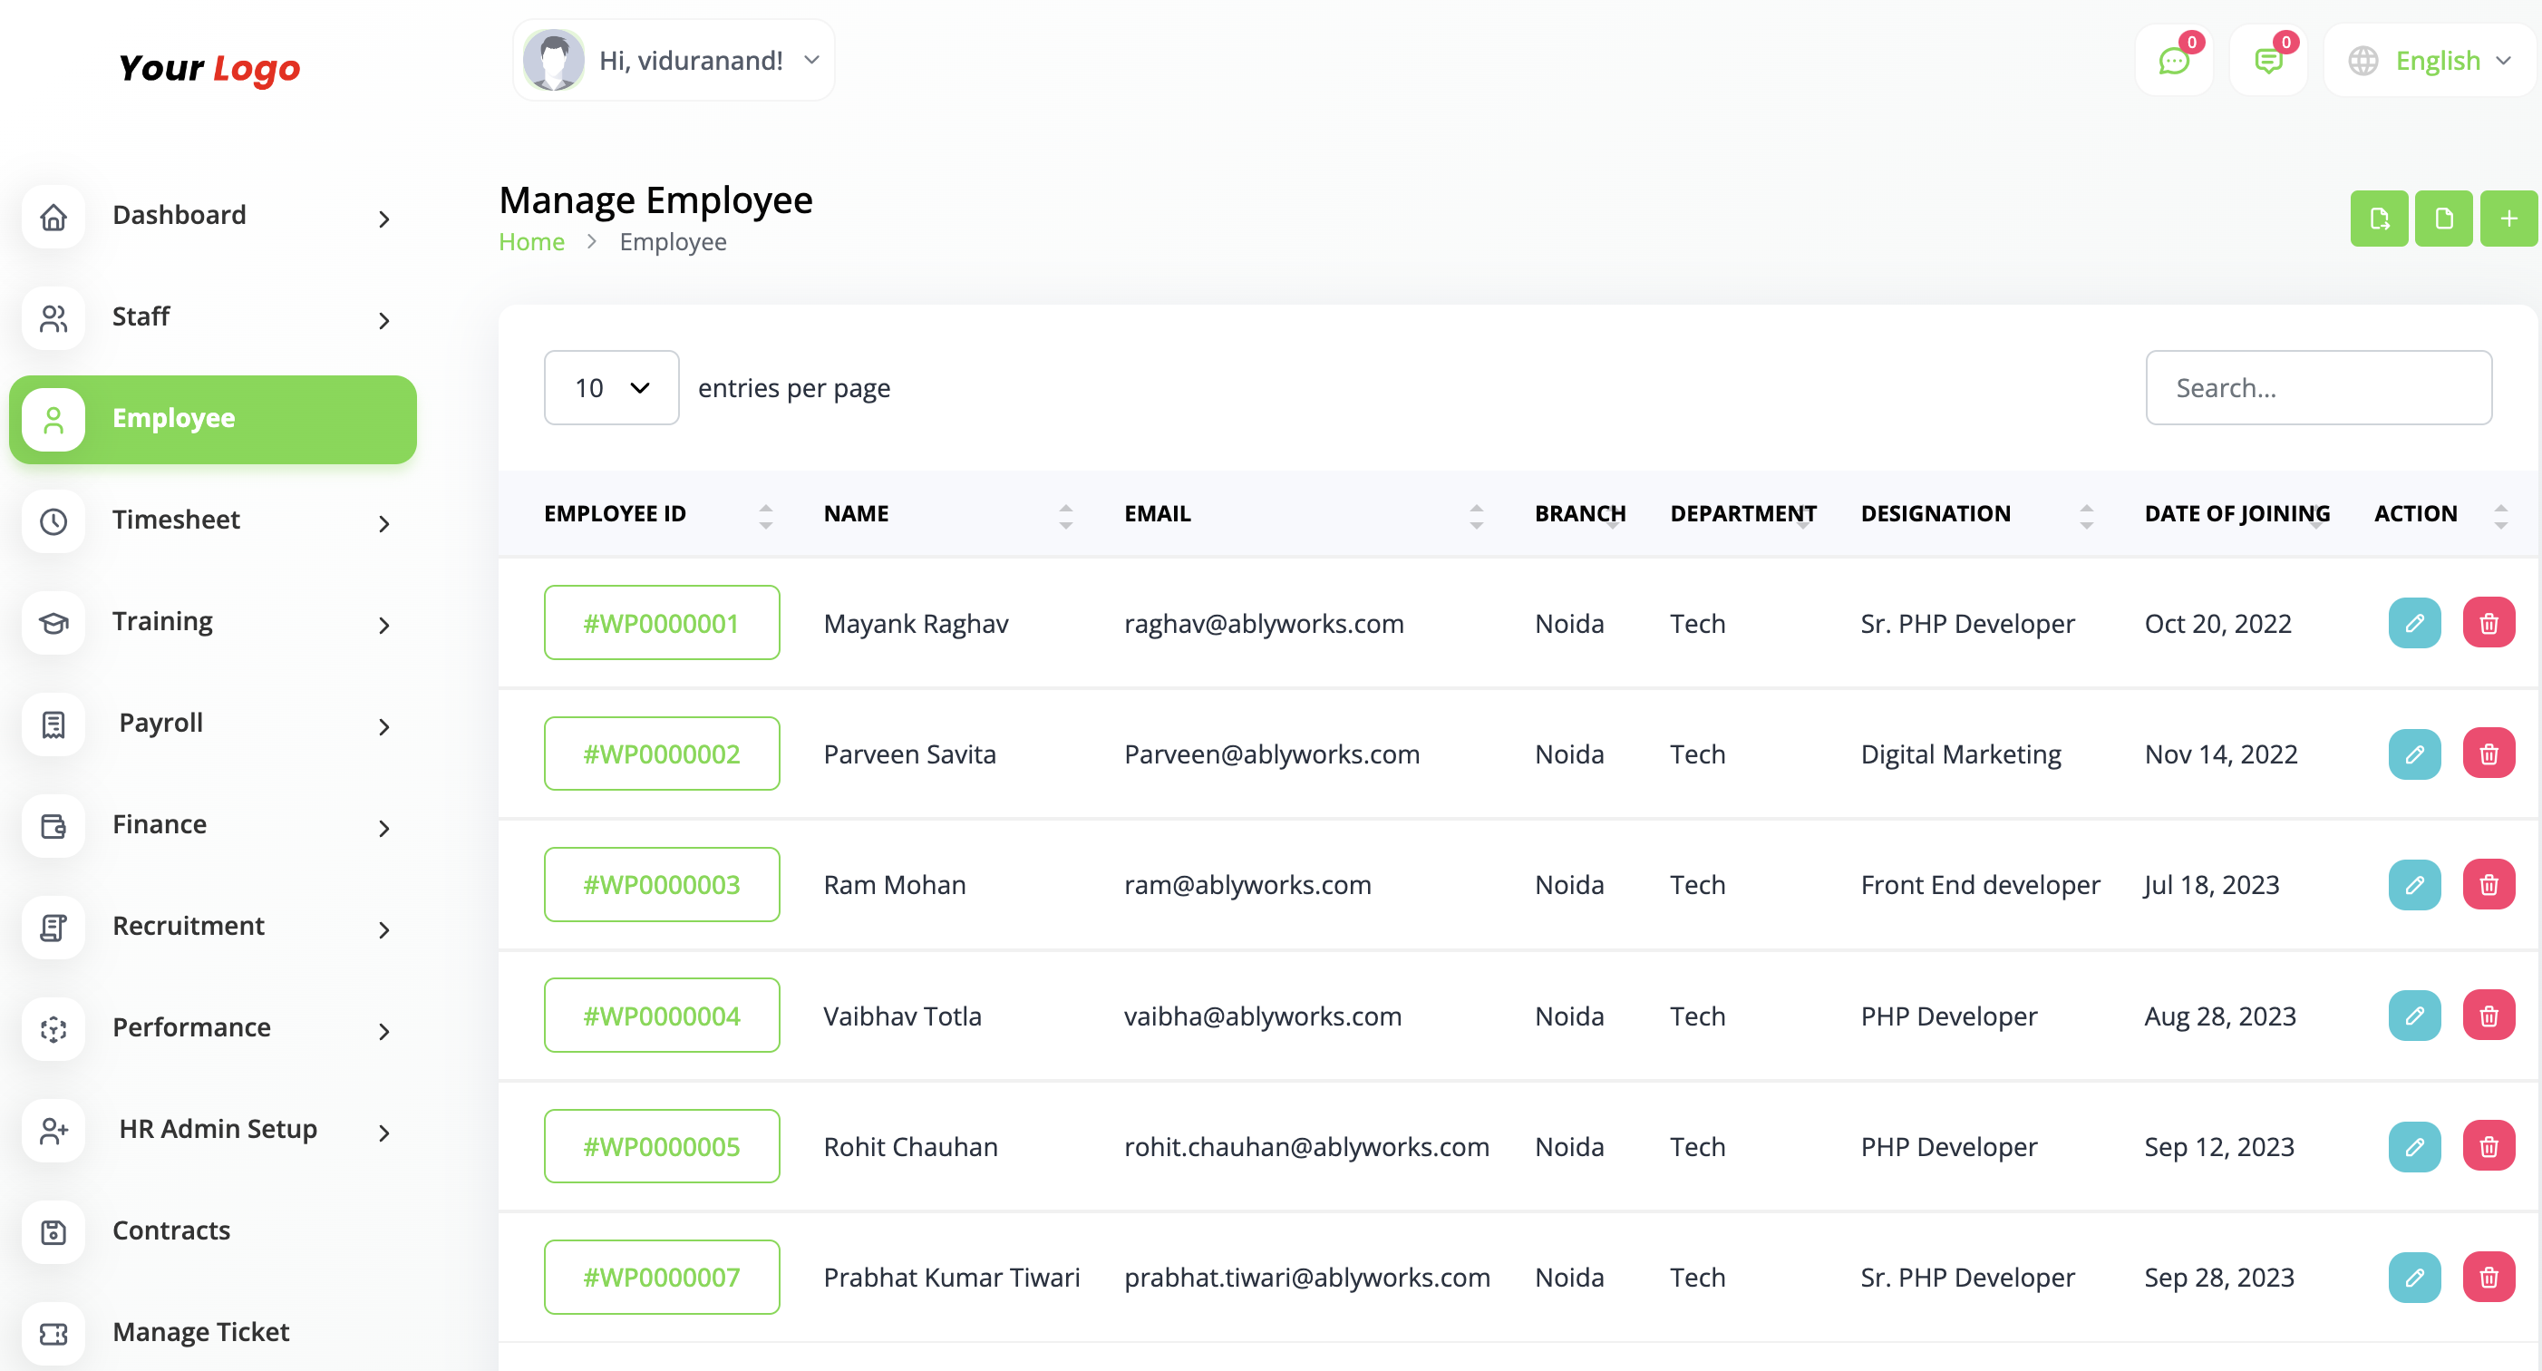Select the Recruitment sidebar entry
2542x1371 pixels.
coord(189,926)
